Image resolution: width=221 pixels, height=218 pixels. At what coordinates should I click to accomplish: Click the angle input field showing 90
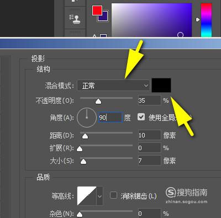(x=110, y=117)
